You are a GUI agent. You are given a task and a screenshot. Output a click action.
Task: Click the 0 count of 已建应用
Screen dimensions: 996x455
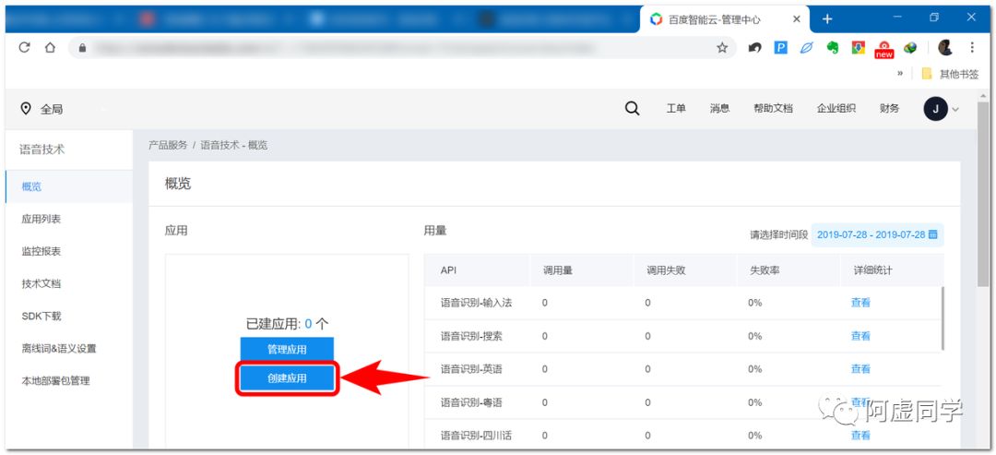pos(308,324)
